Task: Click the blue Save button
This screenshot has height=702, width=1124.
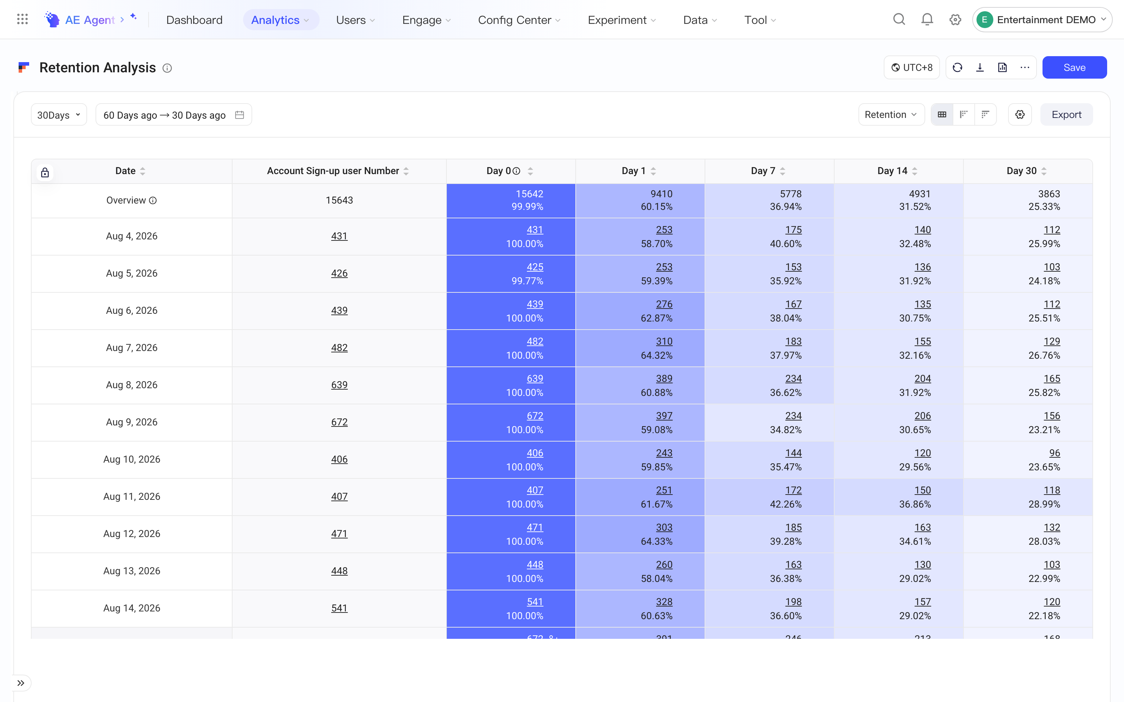Action: (x=1074, y=68)
